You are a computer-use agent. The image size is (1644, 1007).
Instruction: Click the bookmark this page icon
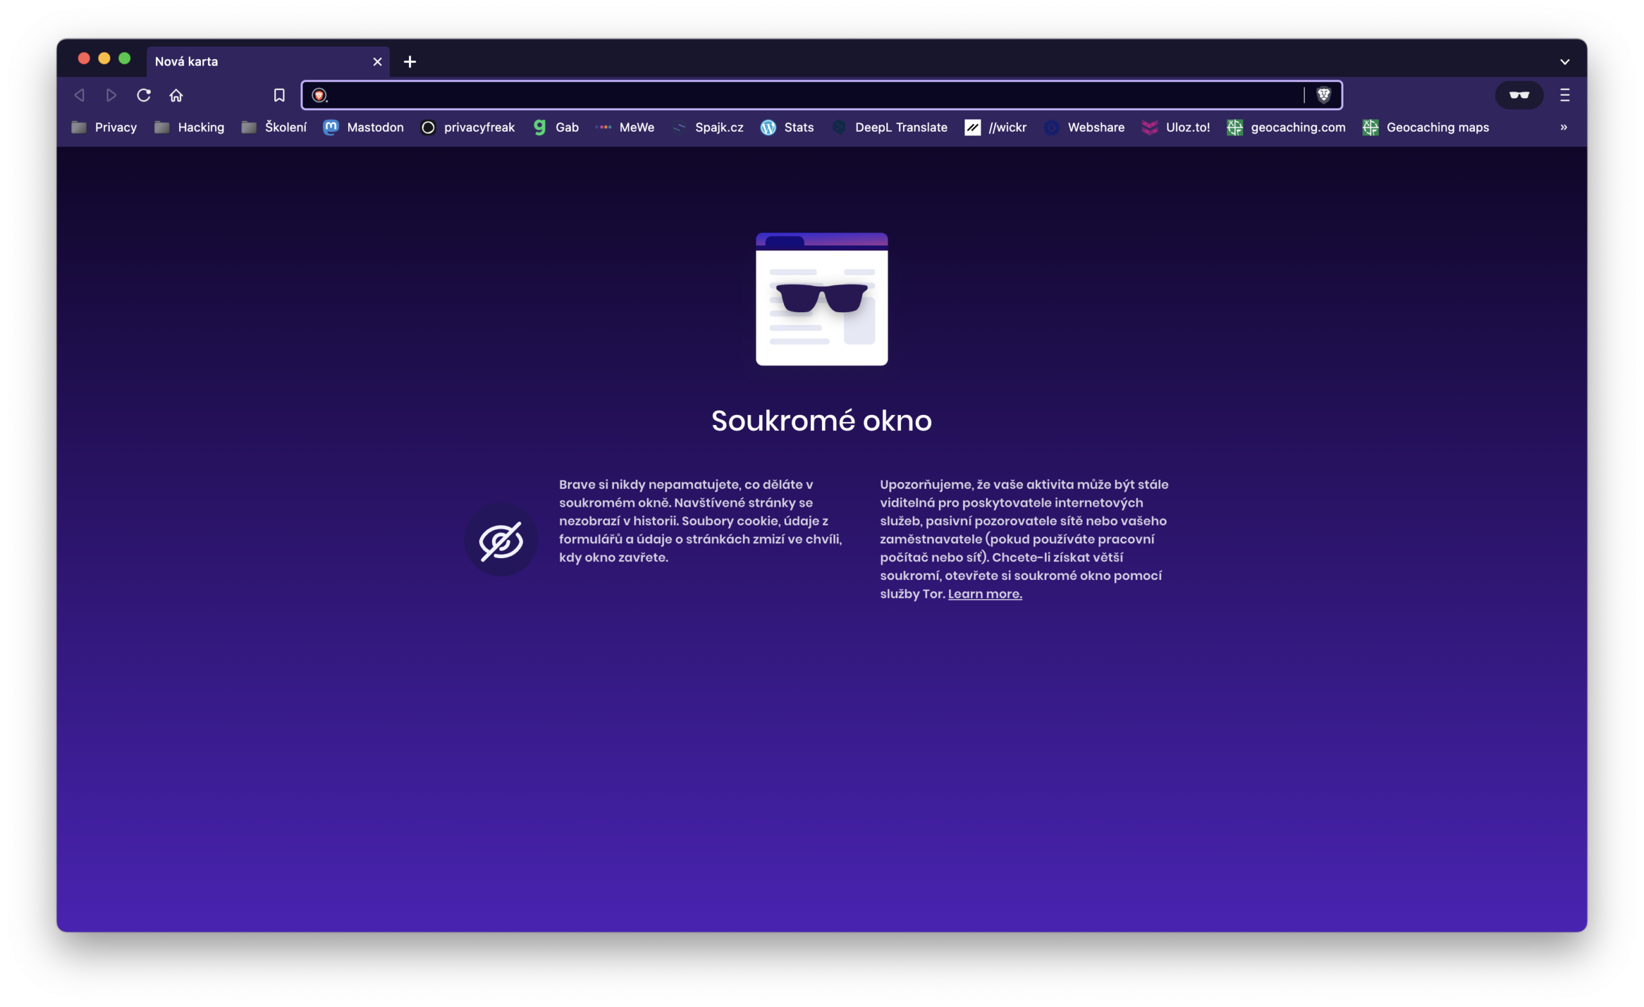tap(279, 96)
